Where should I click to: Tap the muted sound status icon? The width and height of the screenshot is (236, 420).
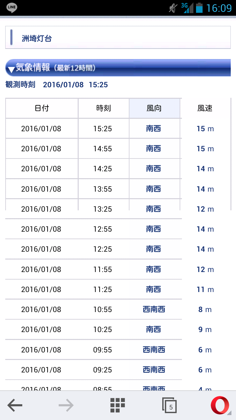[x=173, y=8]
